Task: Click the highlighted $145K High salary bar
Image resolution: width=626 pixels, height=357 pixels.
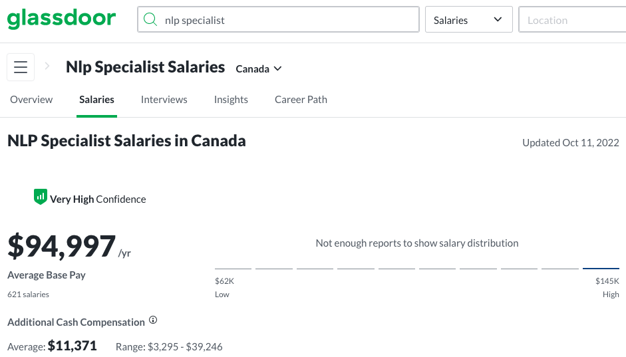Action: pyautogui.click(x=601, y=269)
